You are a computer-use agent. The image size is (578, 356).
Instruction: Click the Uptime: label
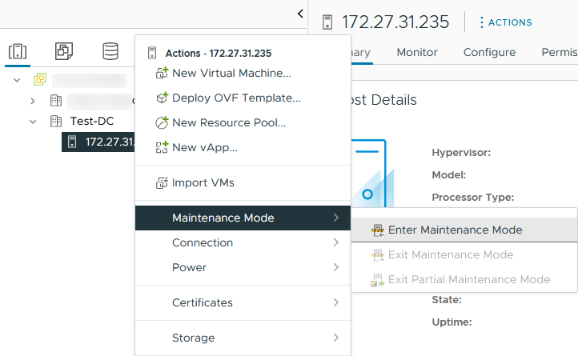(x=452, y=322)
